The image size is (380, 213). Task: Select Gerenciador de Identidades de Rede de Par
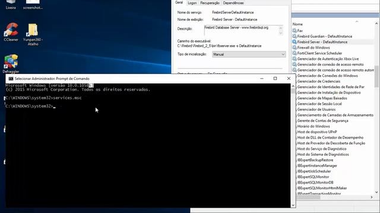(331, 87)
